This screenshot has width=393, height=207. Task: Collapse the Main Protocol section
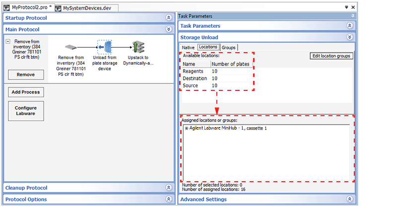pyautogui.click(x=168, y=29)
